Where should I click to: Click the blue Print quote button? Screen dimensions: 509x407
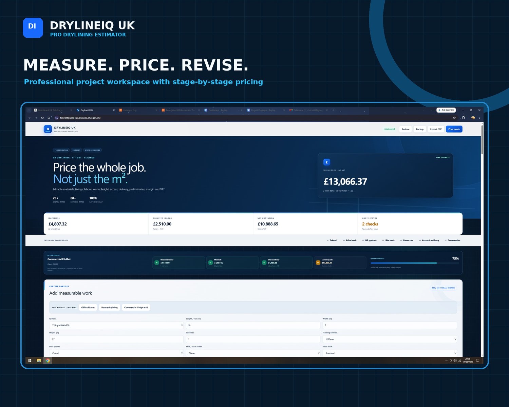tap(454, 129)
